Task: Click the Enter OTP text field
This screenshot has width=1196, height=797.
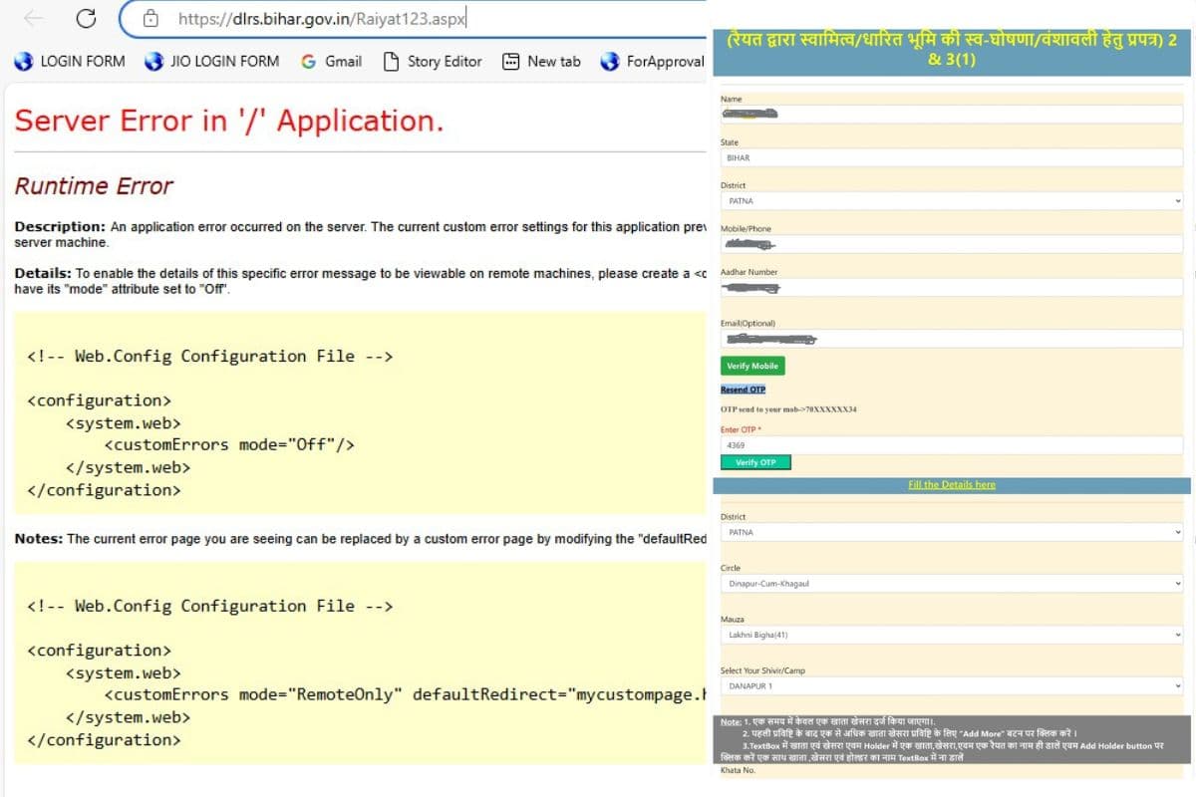Action: click(x=951, y=445)
